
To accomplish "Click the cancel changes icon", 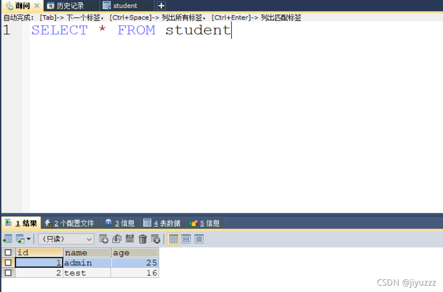I will click(x=155, y=239).
